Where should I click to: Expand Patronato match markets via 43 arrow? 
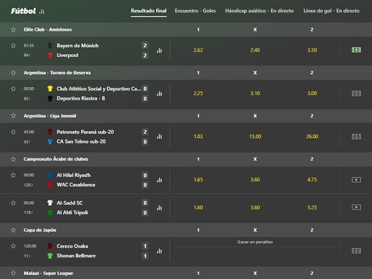coord(27,142)
